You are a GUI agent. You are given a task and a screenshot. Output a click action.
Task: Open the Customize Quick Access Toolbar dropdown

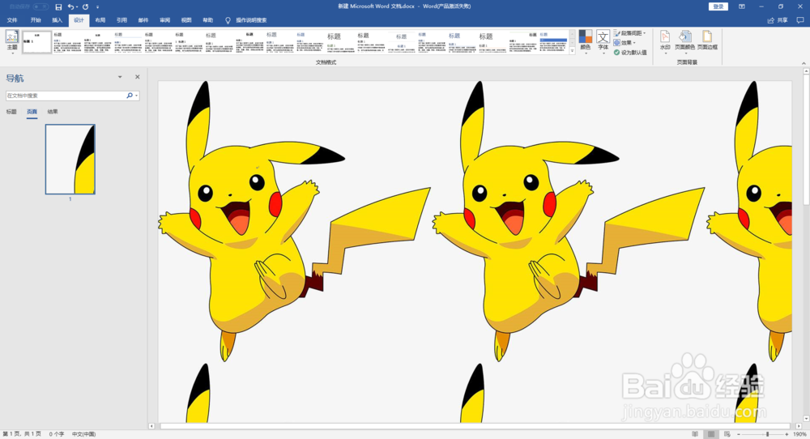click(x=98, y=7)
